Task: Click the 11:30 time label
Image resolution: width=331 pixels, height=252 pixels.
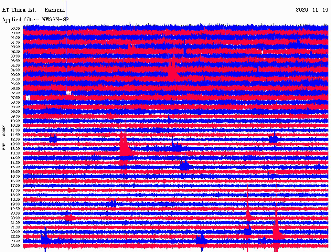Action: [15, 135]
